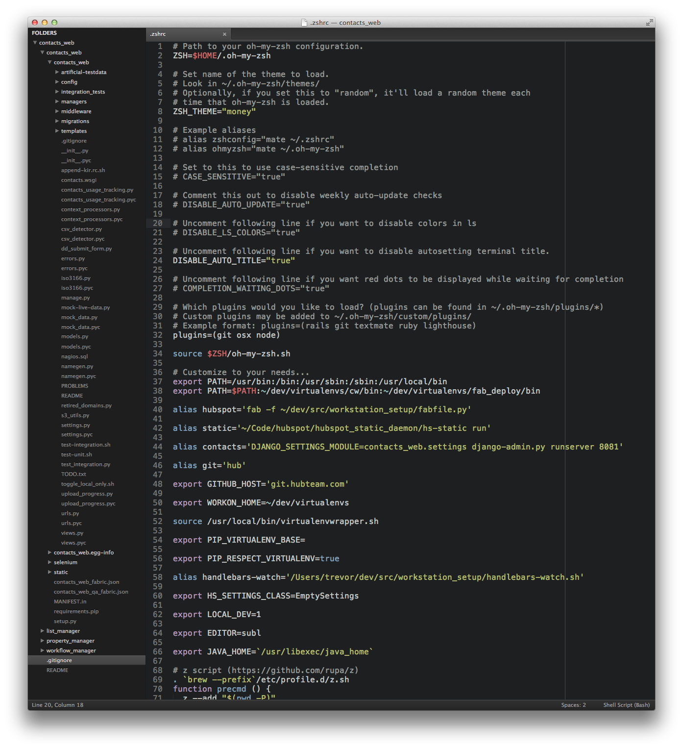Expand the static folder
683x749 pixels.
[x=49, y=572]
